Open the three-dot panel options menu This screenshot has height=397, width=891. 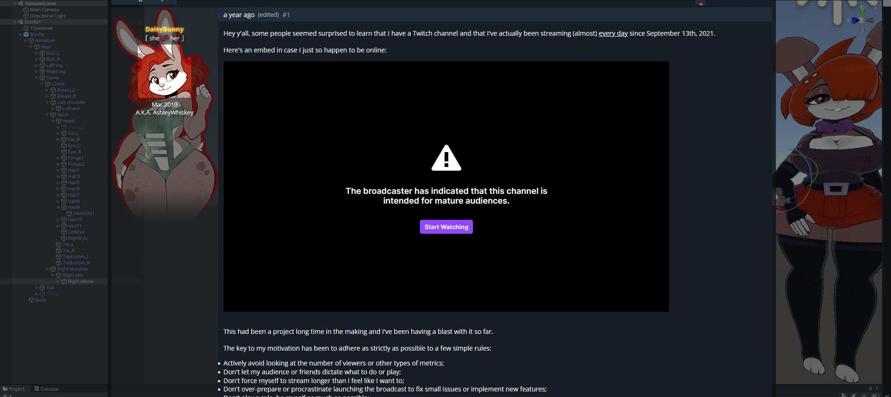pyautogui.click(x=877, y=389)
